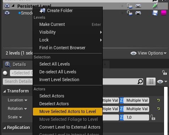Save the Smod level with floppy icon

[155, 13]
